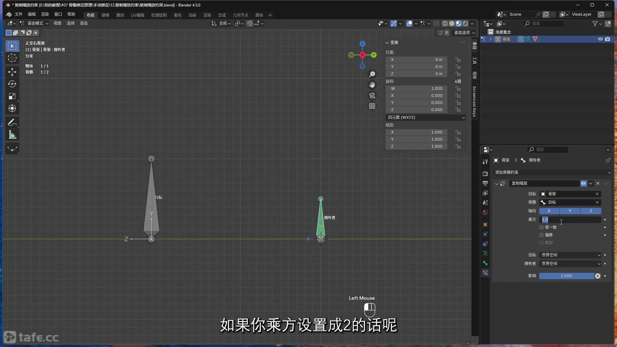Switch to the 建模 workspace tab
Screen dimensions: 617x347
tap(105, 15)
